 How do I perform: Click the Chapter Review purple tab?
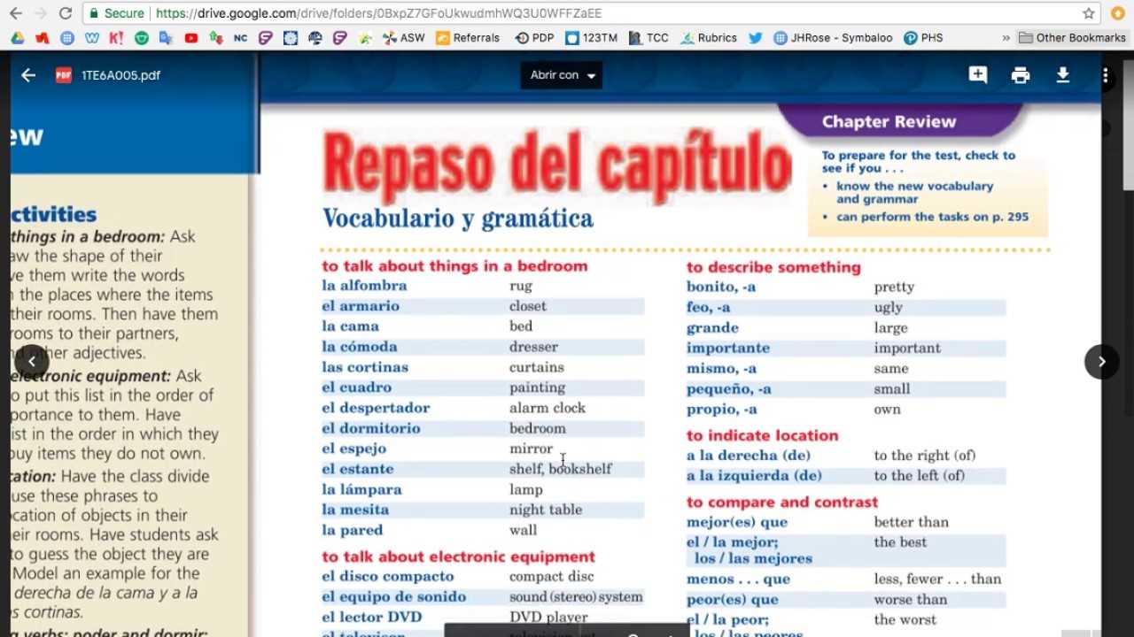tap(899, 121)
